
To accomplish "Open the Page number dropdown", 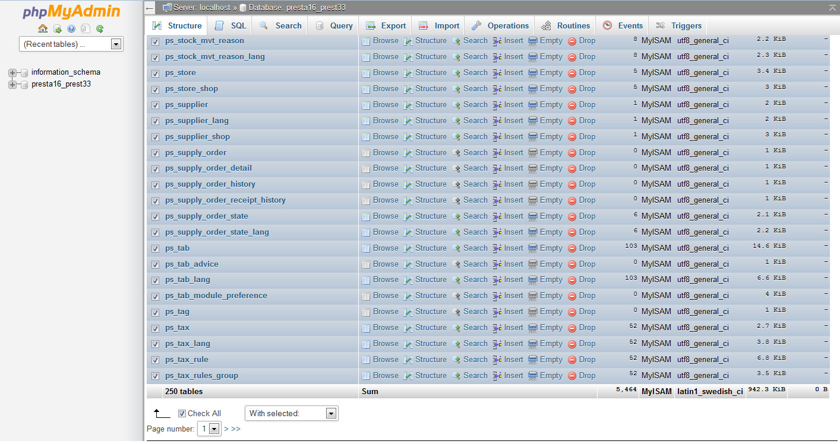I will click(x=209, y=429).
